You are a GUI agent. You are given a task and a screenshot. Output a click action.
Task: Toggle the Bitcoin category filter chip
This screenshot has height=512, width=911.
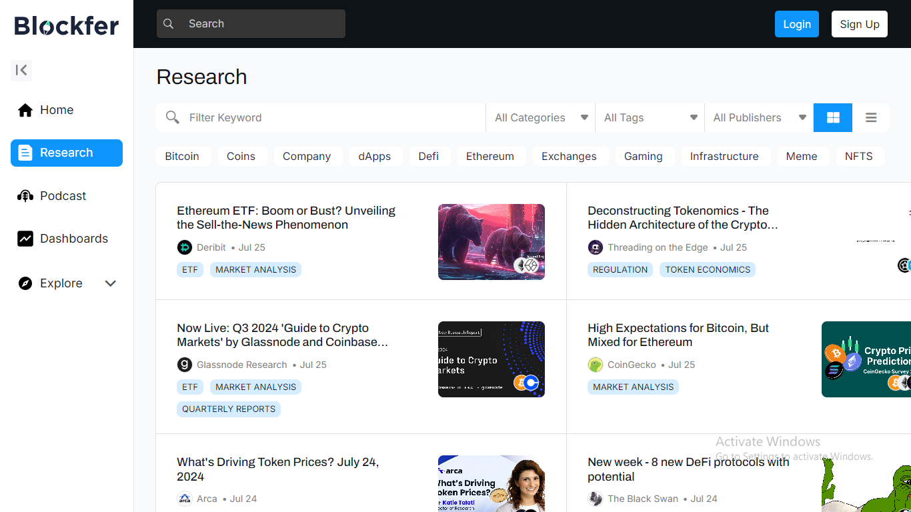[182, 156]
